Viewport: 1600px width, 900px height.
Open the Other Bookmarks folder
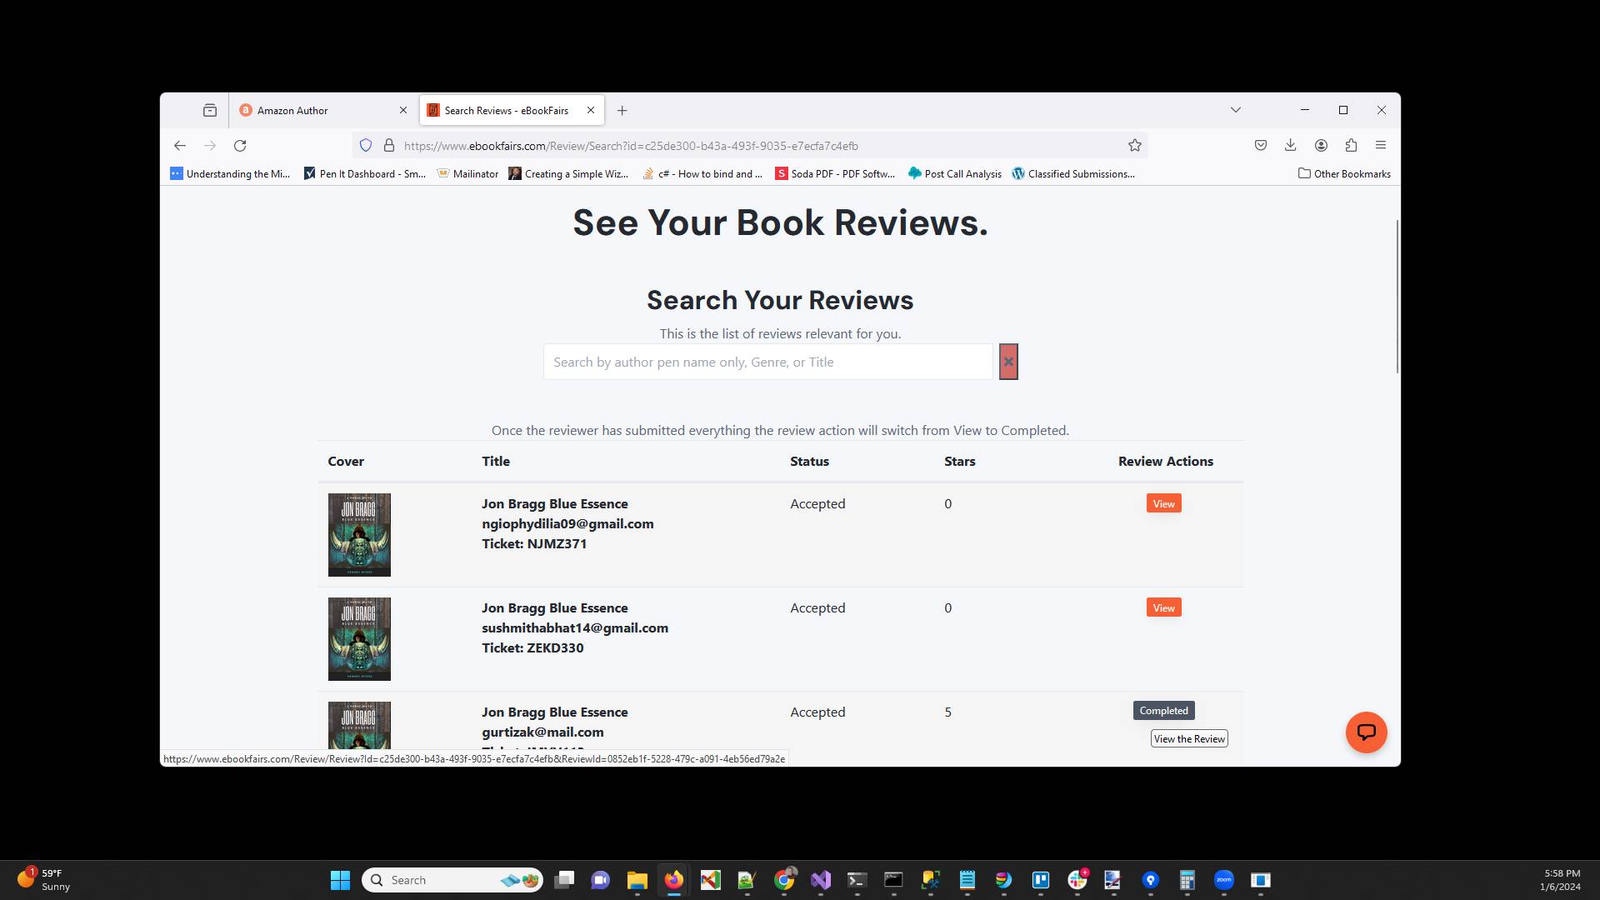pyautogui.click(x=1343, y=173)
